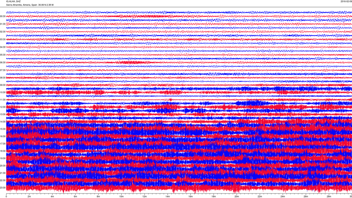Click the 2m tick on minute axis
Image resolution: width=352 pixels, height=198 pixels.
click(29, 197)
